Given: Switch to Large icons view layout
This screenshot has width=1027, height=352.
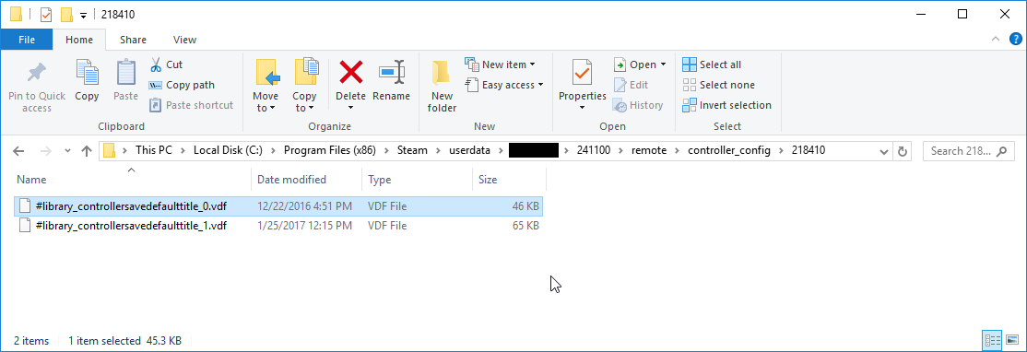Looking at the screenshot, I should [1012, 340].
